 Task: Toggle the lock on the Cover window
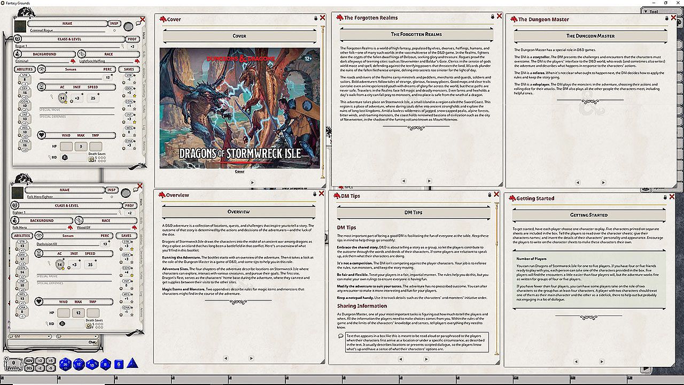[316, 18]
